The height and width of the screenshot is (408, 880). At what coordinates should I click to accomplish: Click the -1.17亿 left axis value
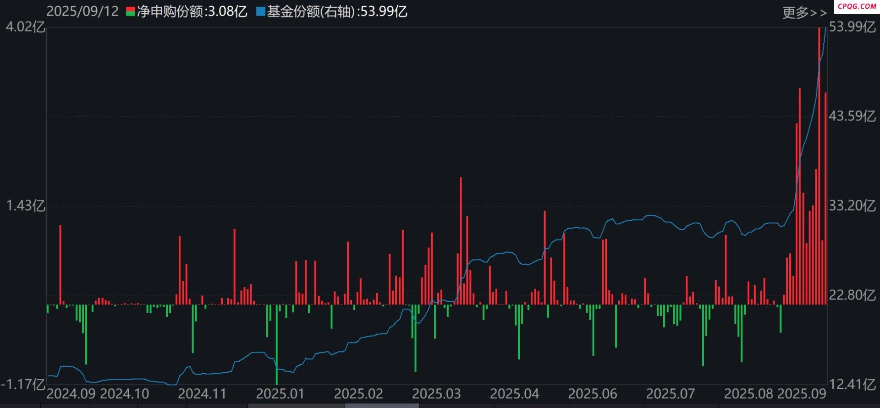point(23,384)
